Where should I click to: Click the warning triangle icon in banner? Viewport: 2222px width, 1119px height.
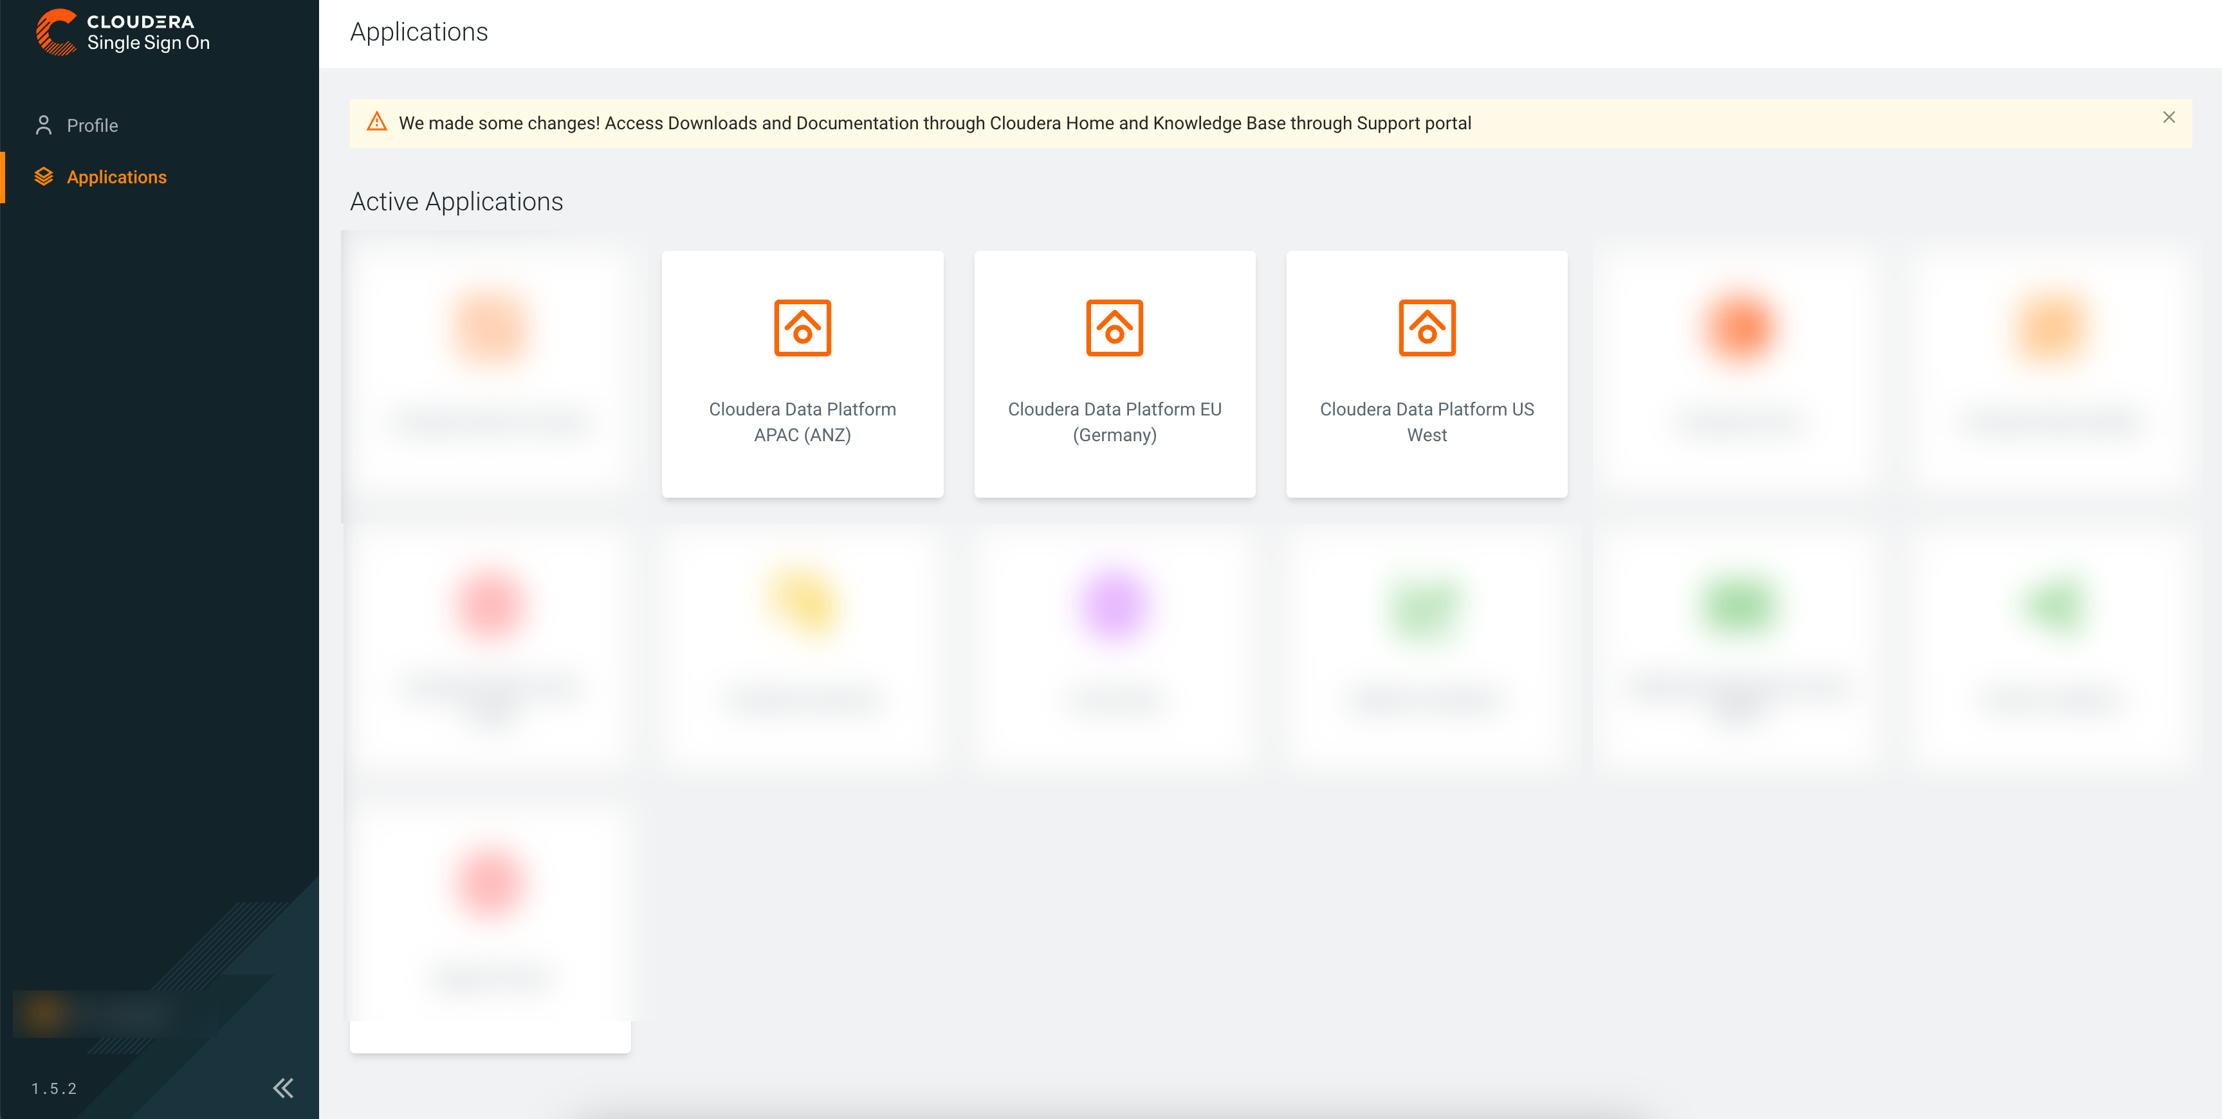[377, 122]
